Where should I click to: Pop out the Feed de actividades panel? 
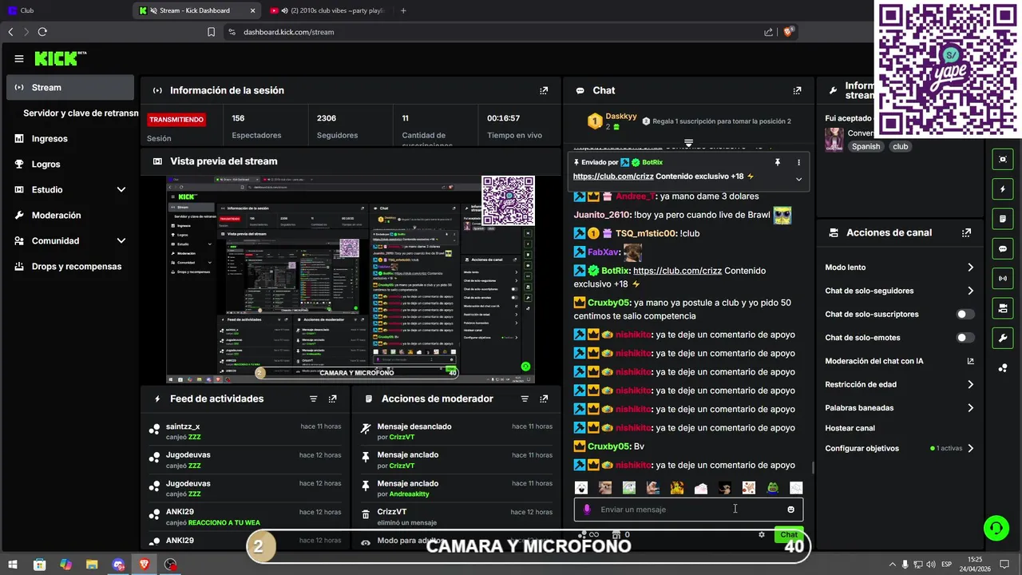(x=333, y=399)
